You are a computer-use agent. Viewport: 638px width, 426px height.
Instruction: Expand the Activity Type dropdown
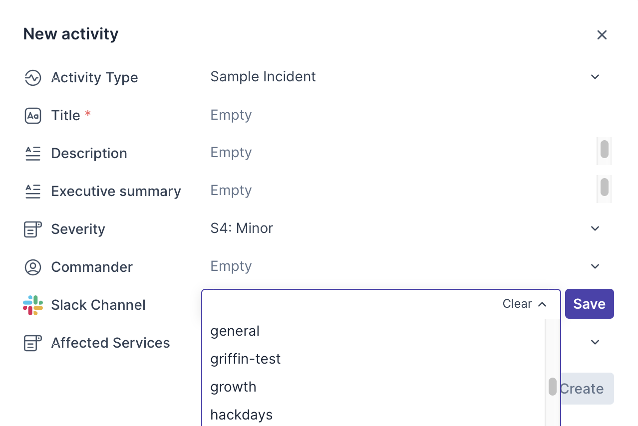(595, 77)
